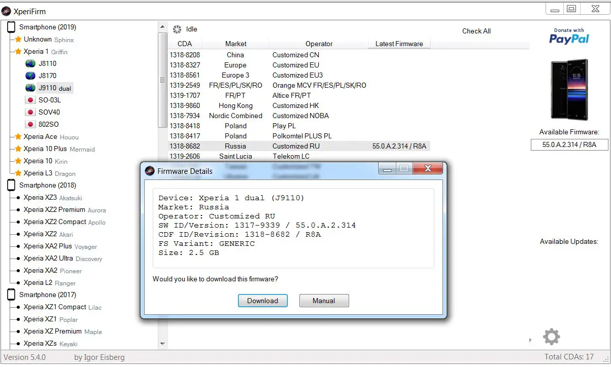The image size is (611, 367).
Task: Select the Xperia XZ1 Poplar tree item
Action: coord(51,319)
